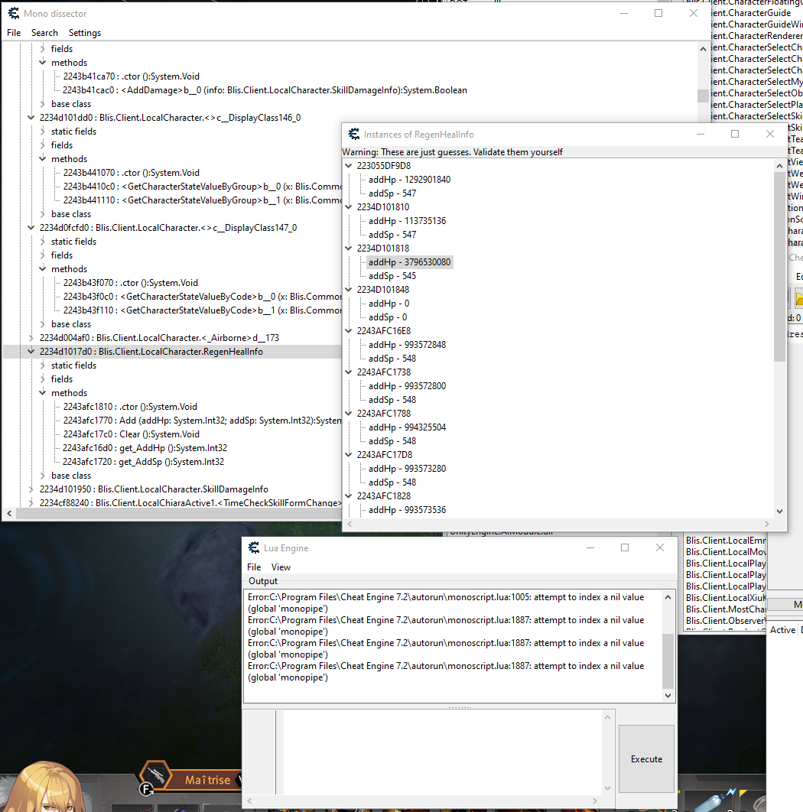Collapse the RegenHealInfo class node
Screen dimensions: 803x812
coord(31,352)
